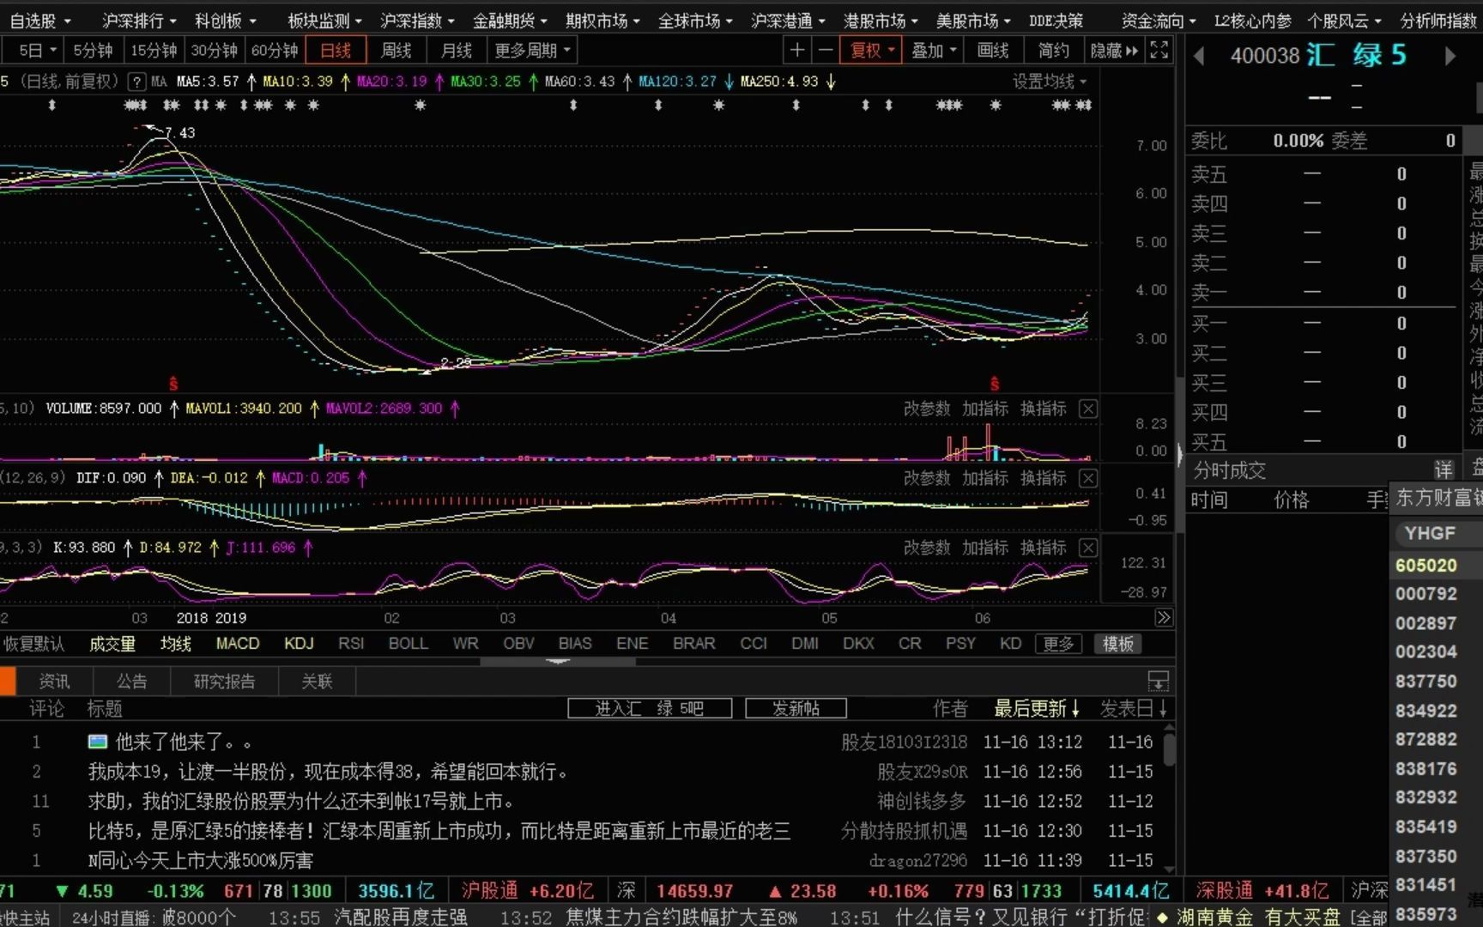Switch to 30分钟 chart period
Image resolution: width=1483 pixels, height=927 pixels.
[214, 51]
